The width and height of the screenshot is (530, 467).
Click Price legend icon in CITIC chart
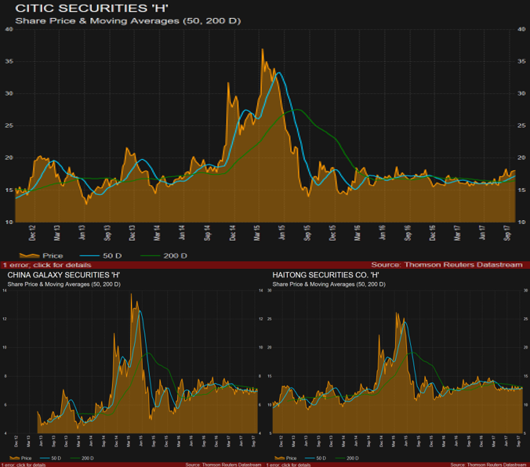point(27,255)
